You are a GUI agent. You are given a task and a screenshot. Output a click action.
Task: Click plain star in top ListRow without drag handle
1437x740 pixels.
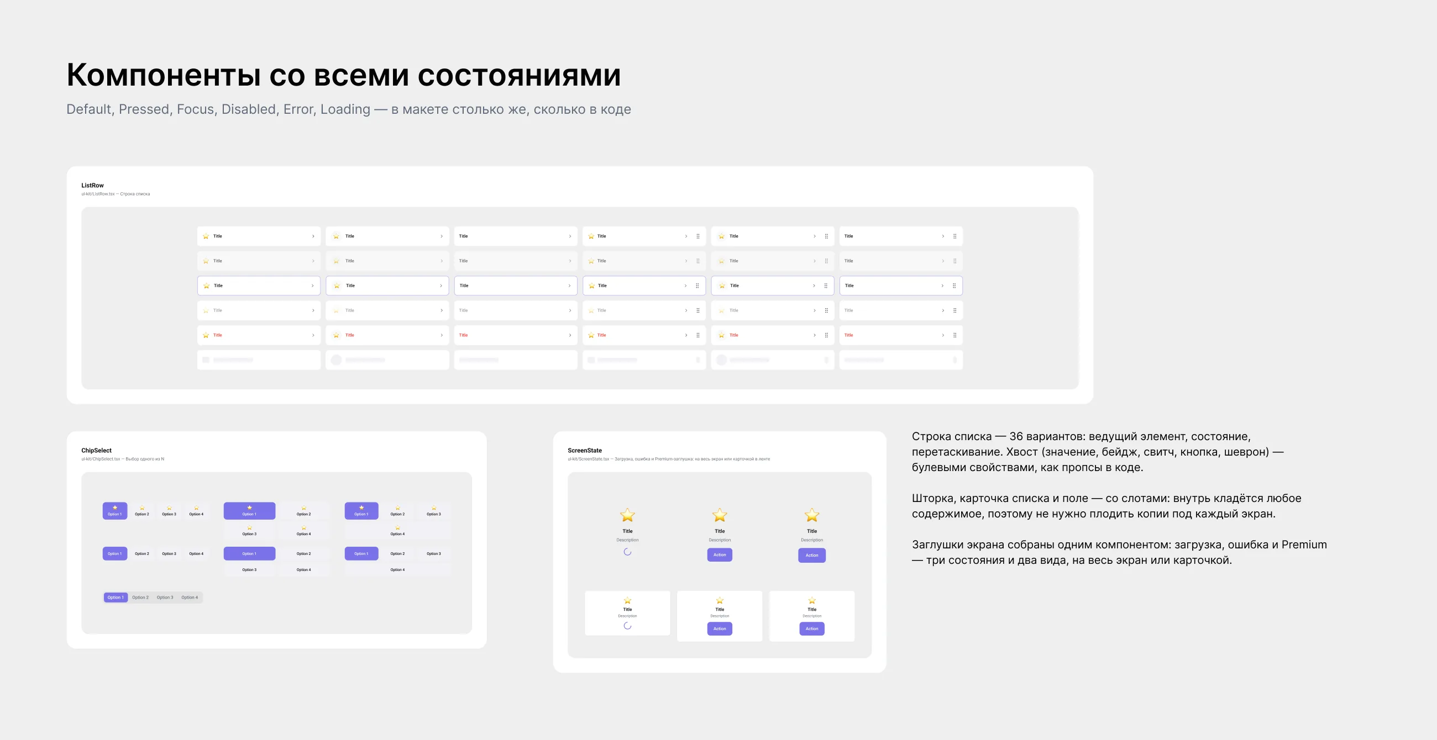point(206,236)
